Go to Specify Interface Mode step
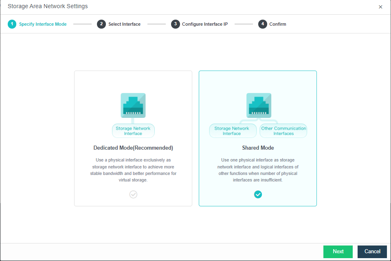The image size is (391, 261). click(43, 24)
